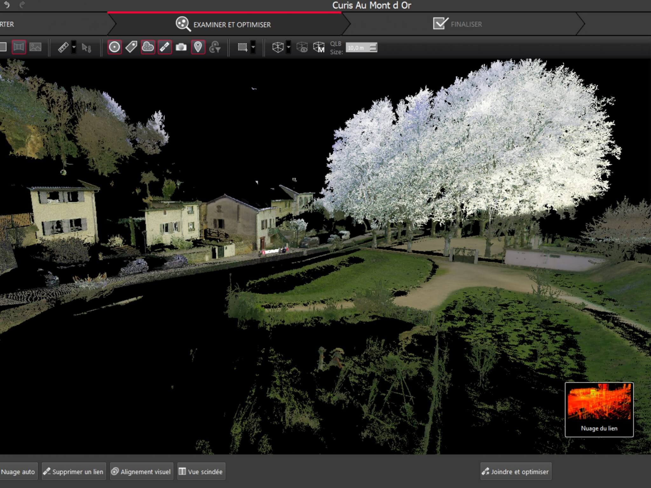651x488 pixels.
Task: Open the limit box dropdown arrow
Action: 288,47
